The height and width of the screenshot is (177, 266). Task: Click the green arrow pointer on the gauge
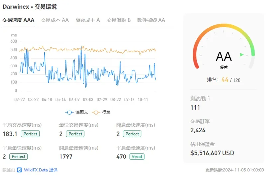coord(242,55)
